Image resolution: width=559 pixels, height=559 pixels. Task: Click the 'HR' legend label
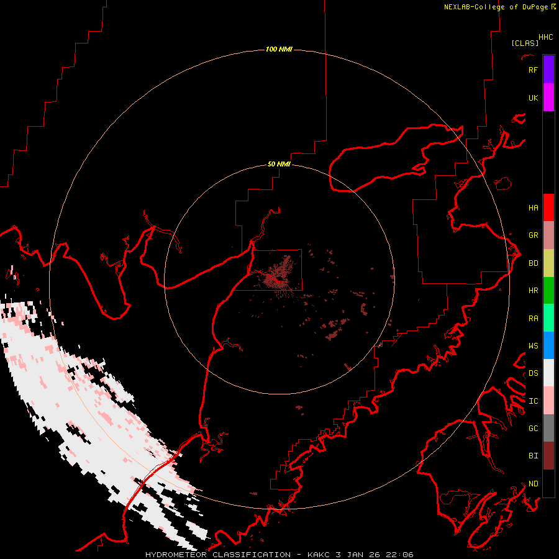click(x=533, y=291)
